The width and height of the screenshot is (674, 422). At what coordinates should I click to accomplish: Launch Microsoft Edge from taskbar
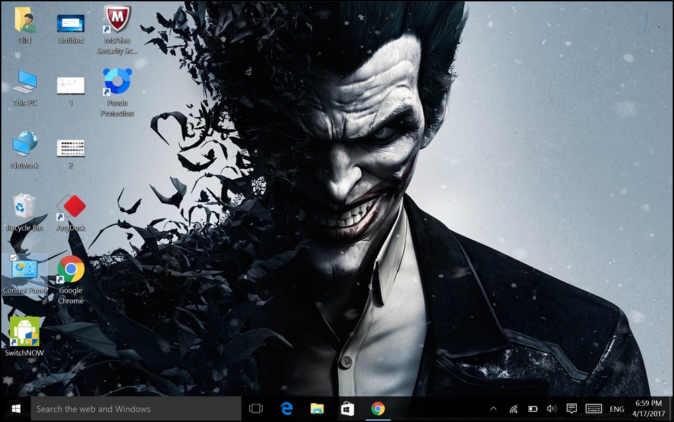pos(286,409)
